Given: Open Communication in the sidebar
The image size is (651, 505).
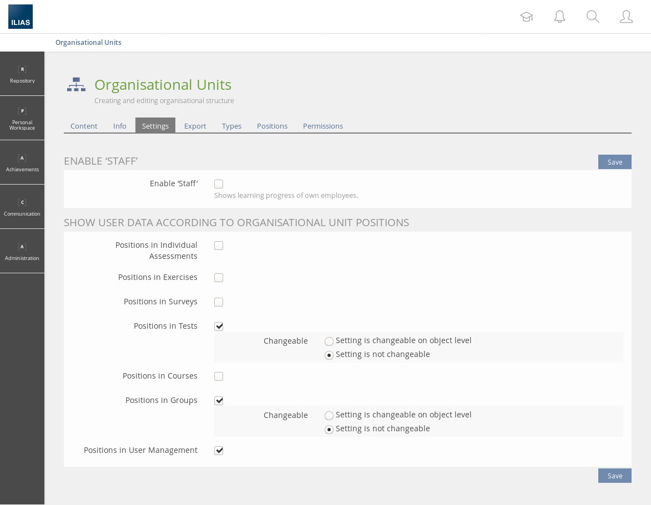Looking at the screenshot, I should 22,207.
